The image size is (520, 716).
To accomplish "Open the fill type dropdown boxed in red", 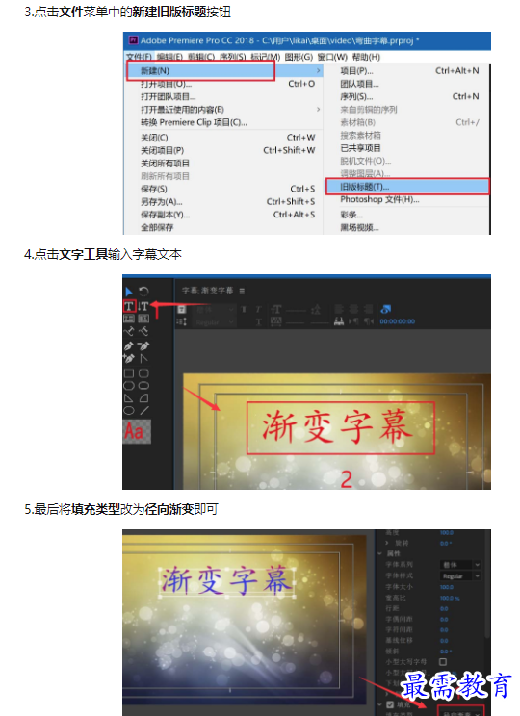I will (460, 713).
